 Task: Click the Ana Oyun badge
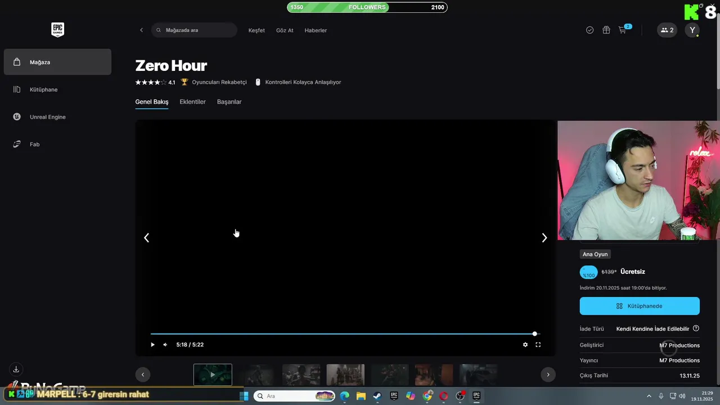coord(595,254)
